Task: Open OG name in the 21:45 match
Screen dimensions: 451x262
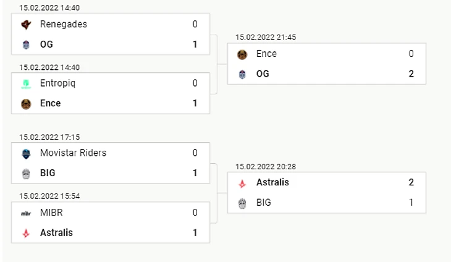Action: 263,74
